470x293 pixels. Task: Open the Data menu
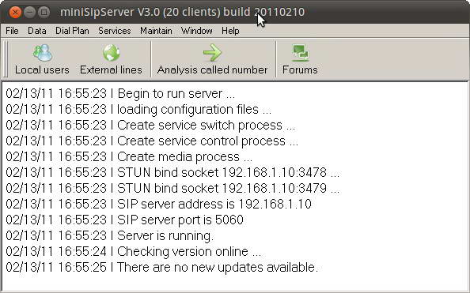pos(37,31)
